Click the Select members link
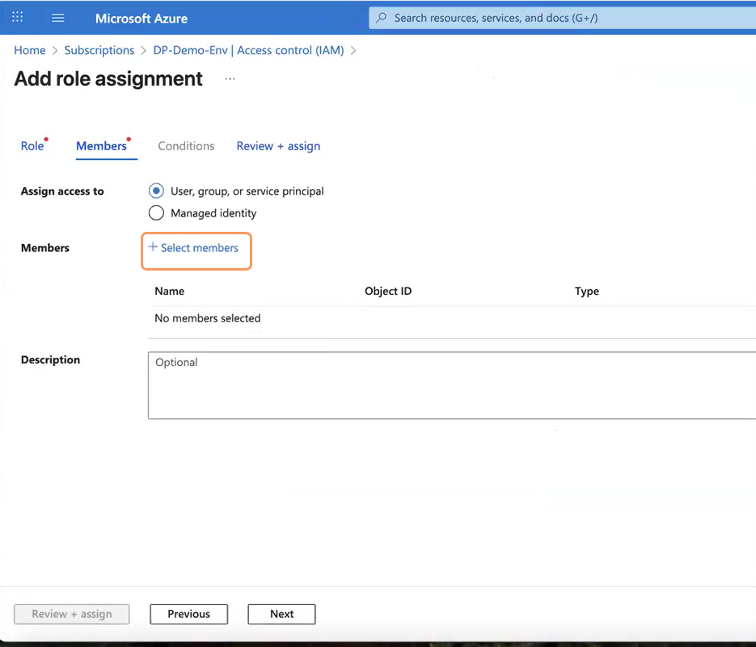 (x=199, y=248)
